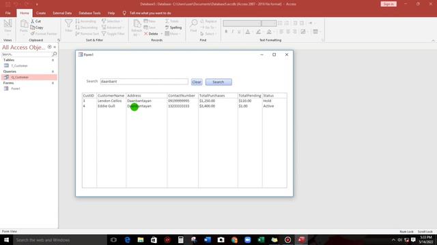This screenshot has width=437, height=245.
Task: Click the Find magnifier icon
Action: tap(194, 23)
